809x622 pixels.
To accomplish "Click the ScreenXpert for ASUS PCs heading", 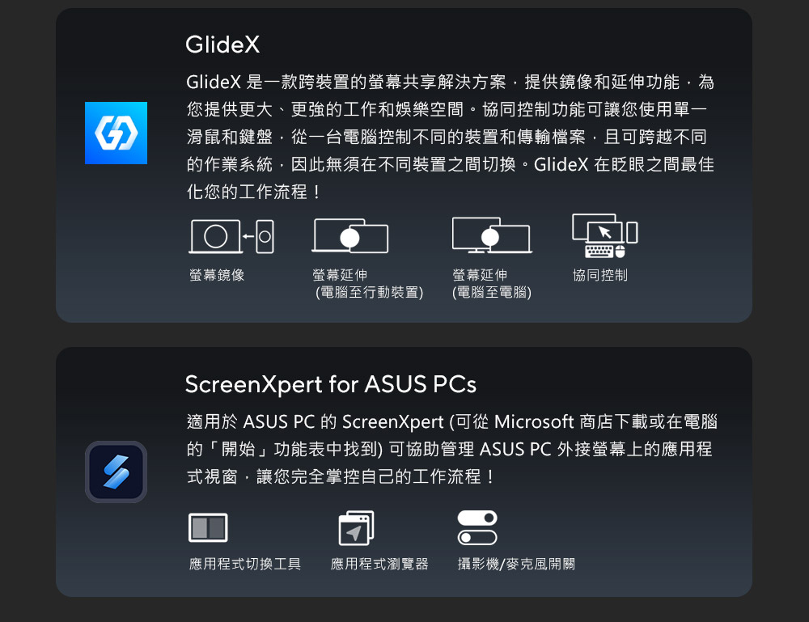I will coord(331,384).
